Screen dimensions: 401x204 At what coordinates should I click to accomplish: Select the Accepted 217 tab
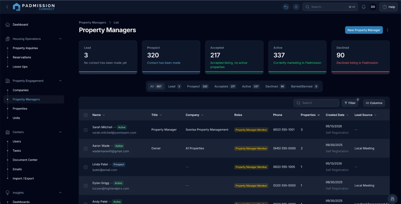225,86
